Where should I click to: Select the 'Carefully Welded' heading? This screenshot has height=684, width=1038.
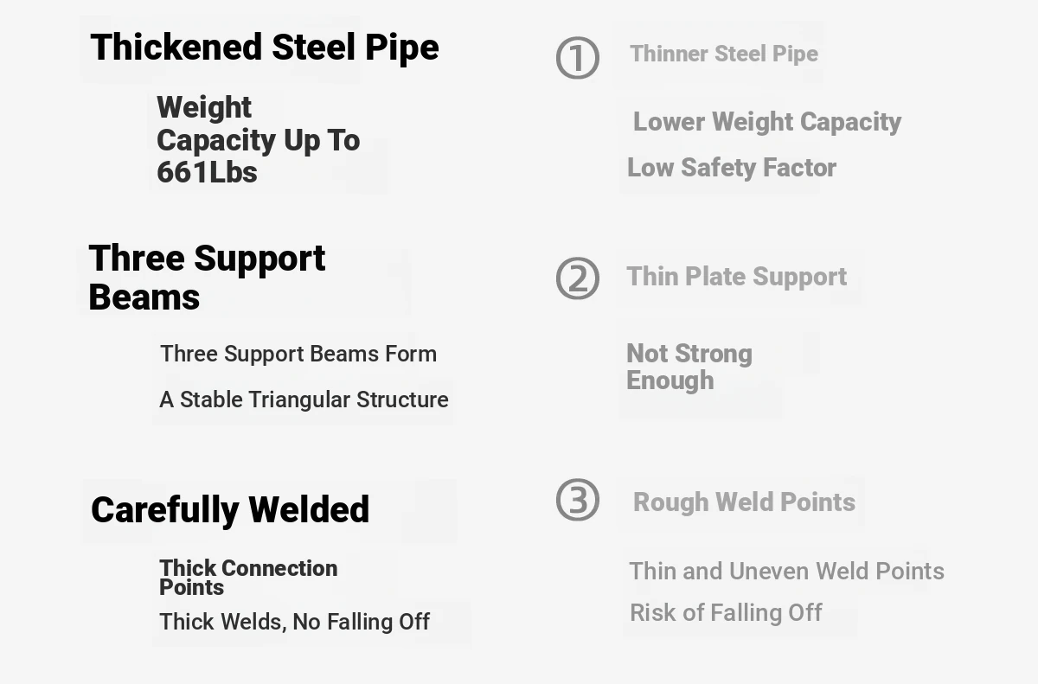click(x=230, y=509)
